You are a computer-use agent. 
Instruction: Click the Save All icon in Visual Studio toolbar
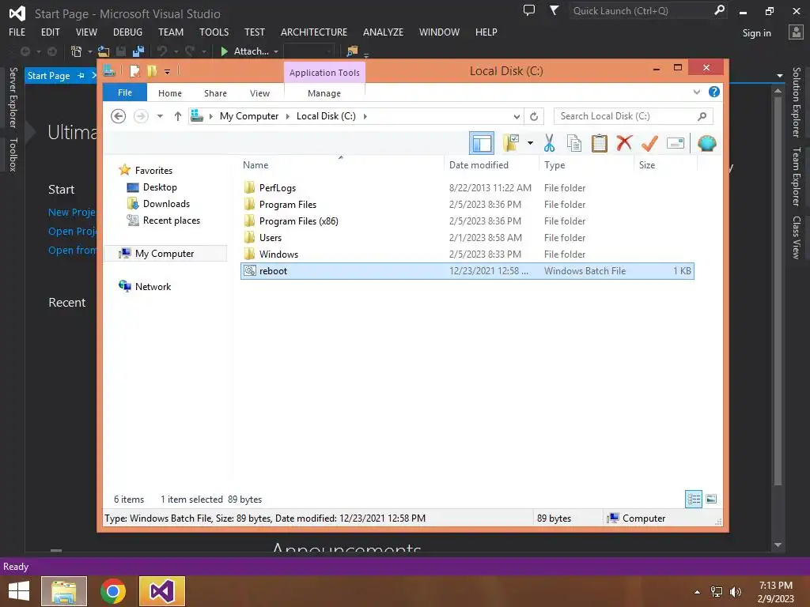point(138,51)
